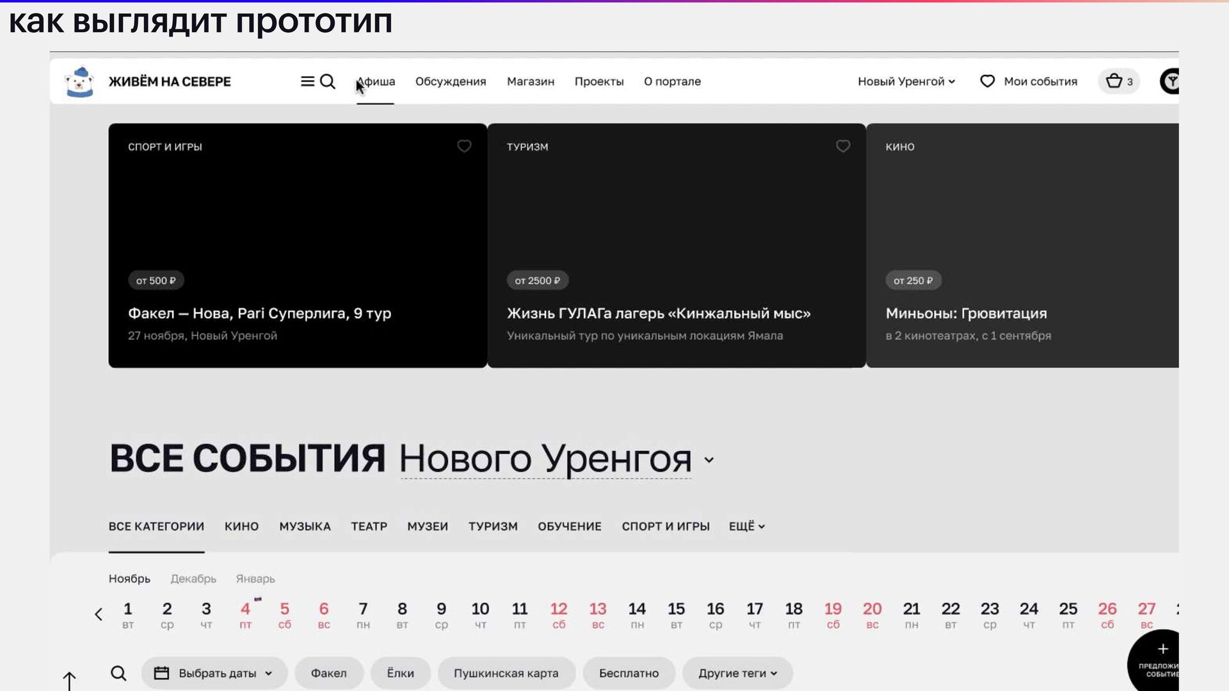The width and height of the screenshot is (1229, 691).
Task: Click the polar bear site logo
Action: point(79,82)
